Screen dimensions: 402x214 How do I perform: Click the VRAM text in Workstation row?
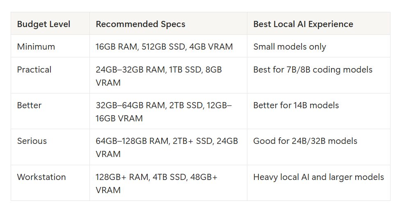[108, 190]
